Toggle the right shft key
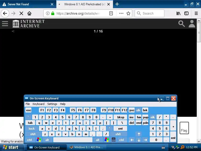 [x=118, y=134]
